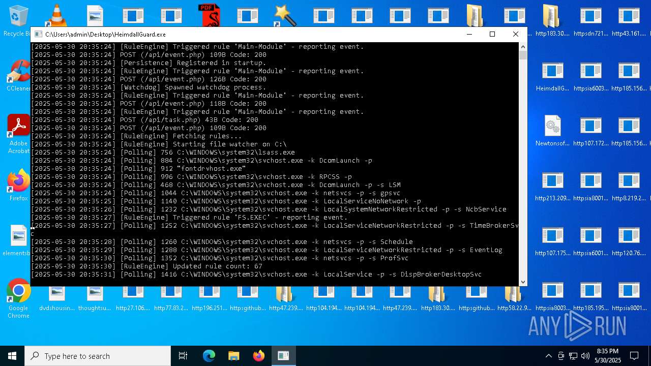
Task: Launch Google Chrome from the desktop
Action: 18,299
